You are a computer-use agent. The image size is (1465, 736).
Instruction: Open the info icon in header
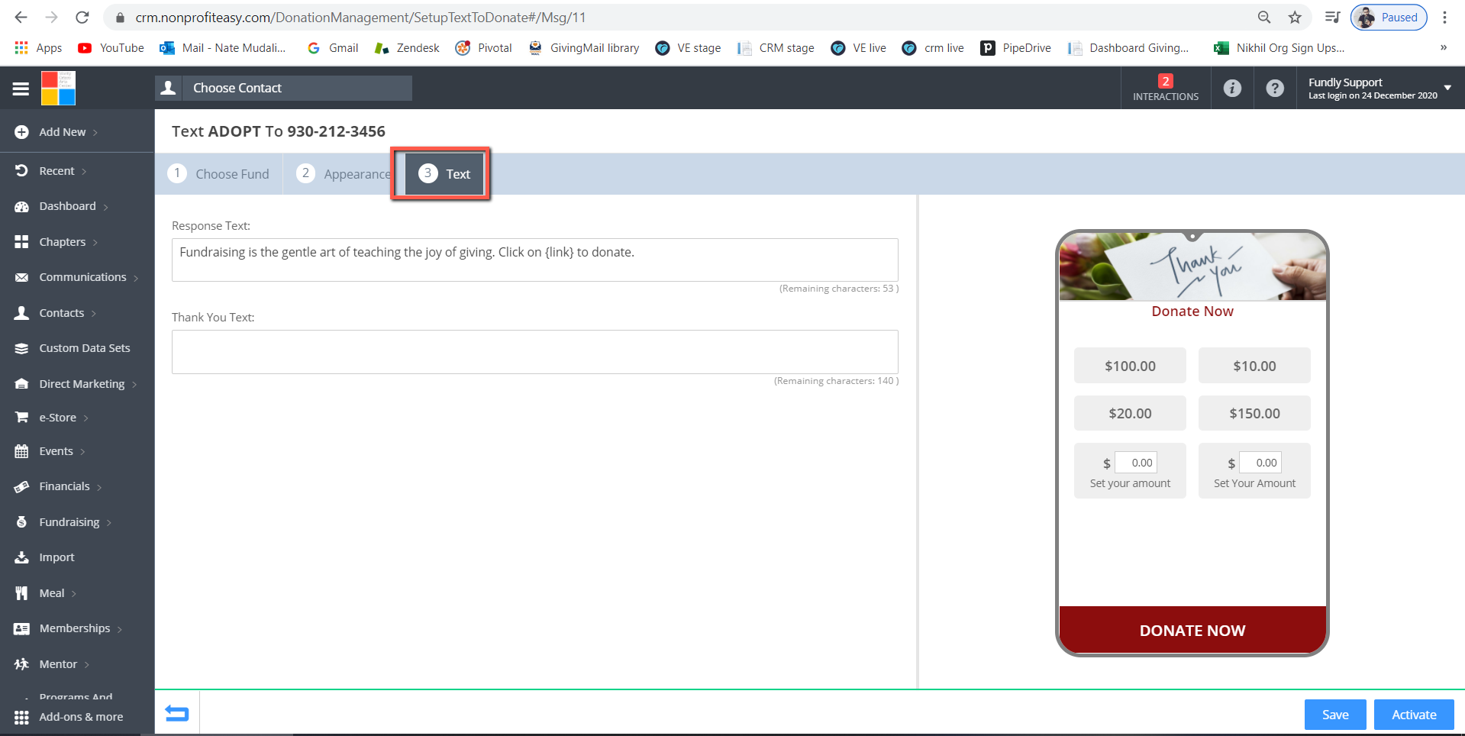[x=1232, y=89]
